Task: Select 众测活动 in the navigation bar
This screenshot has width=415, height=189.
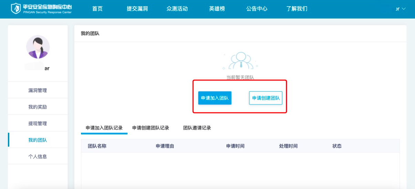Action: click(177, 9)
